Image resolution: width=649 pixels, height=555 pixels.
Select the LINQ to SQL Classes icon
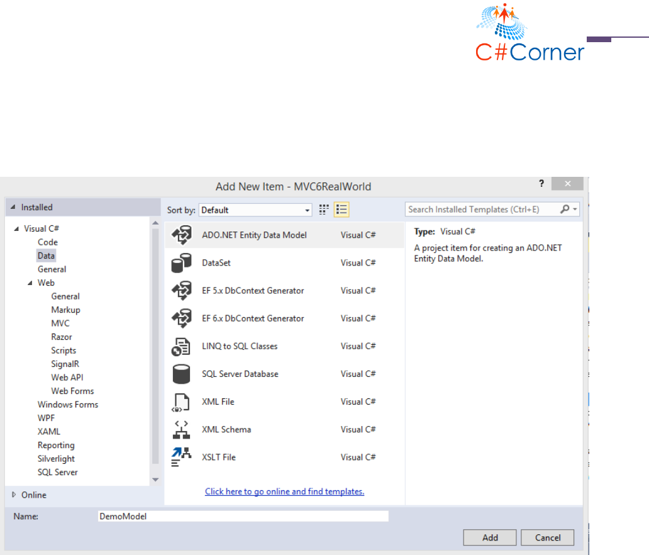(x=181, y=346)
